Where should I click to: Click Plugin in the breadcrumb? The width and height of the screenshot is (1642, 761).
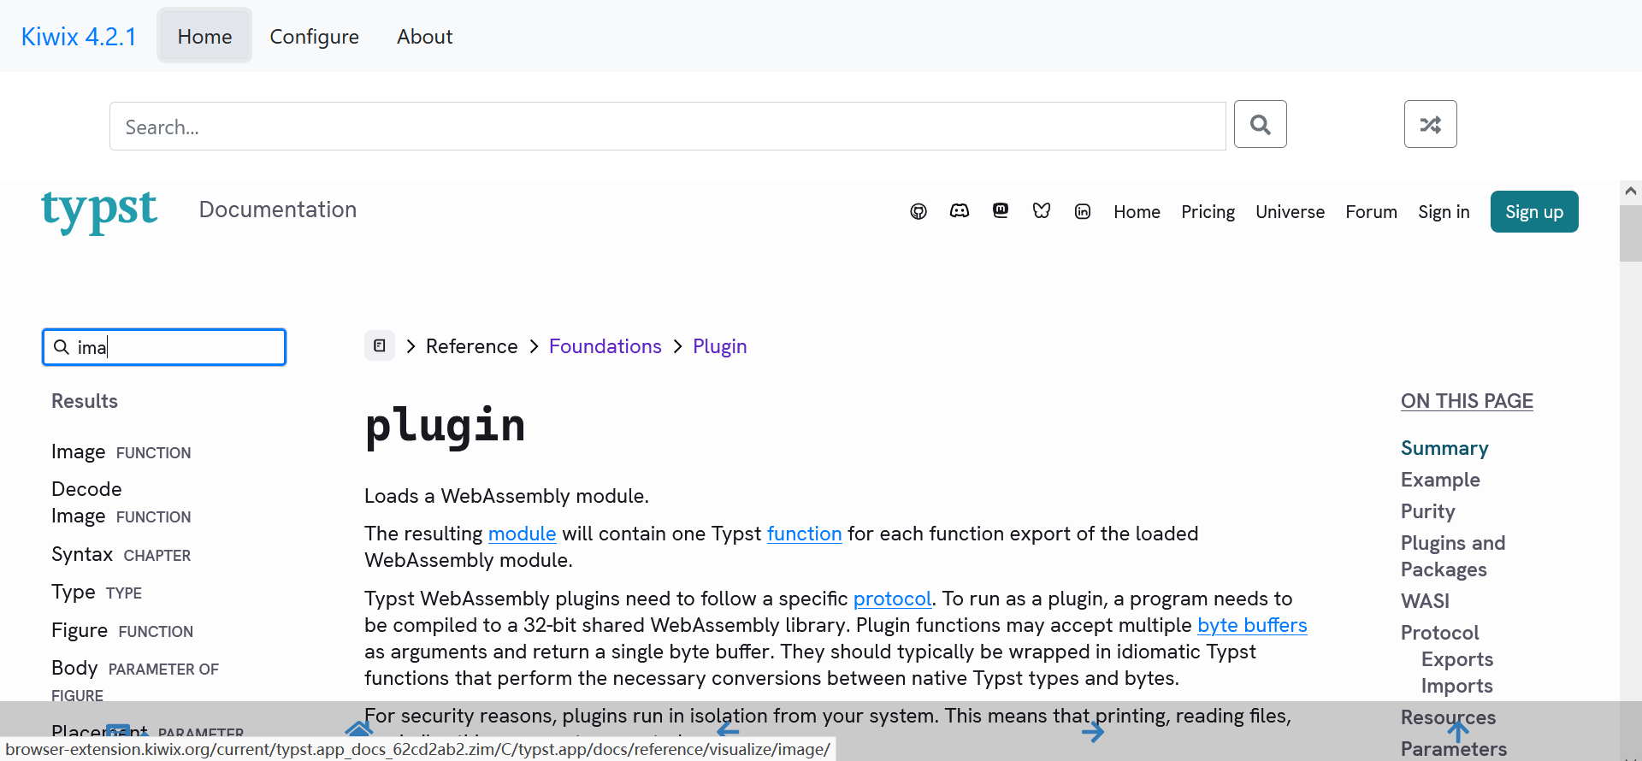720,346
